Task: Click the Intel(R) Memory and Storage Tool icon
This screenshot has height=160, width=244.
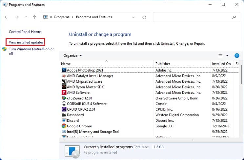Action: (64, 132)
